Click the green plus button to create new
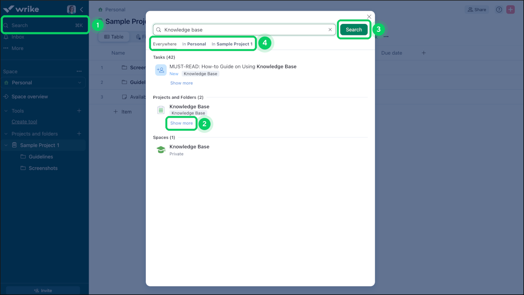Screen dimensions: 524x295 510,9
